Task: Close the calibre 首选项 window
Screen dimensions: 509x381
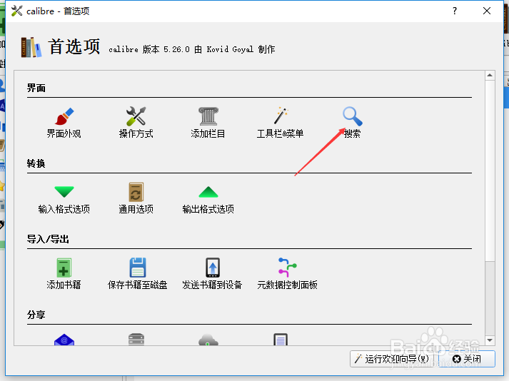Action: [487, 11]
